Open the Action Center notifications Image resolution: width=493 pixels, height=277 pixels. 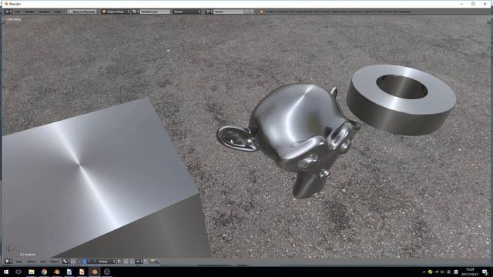coord(485,272)
